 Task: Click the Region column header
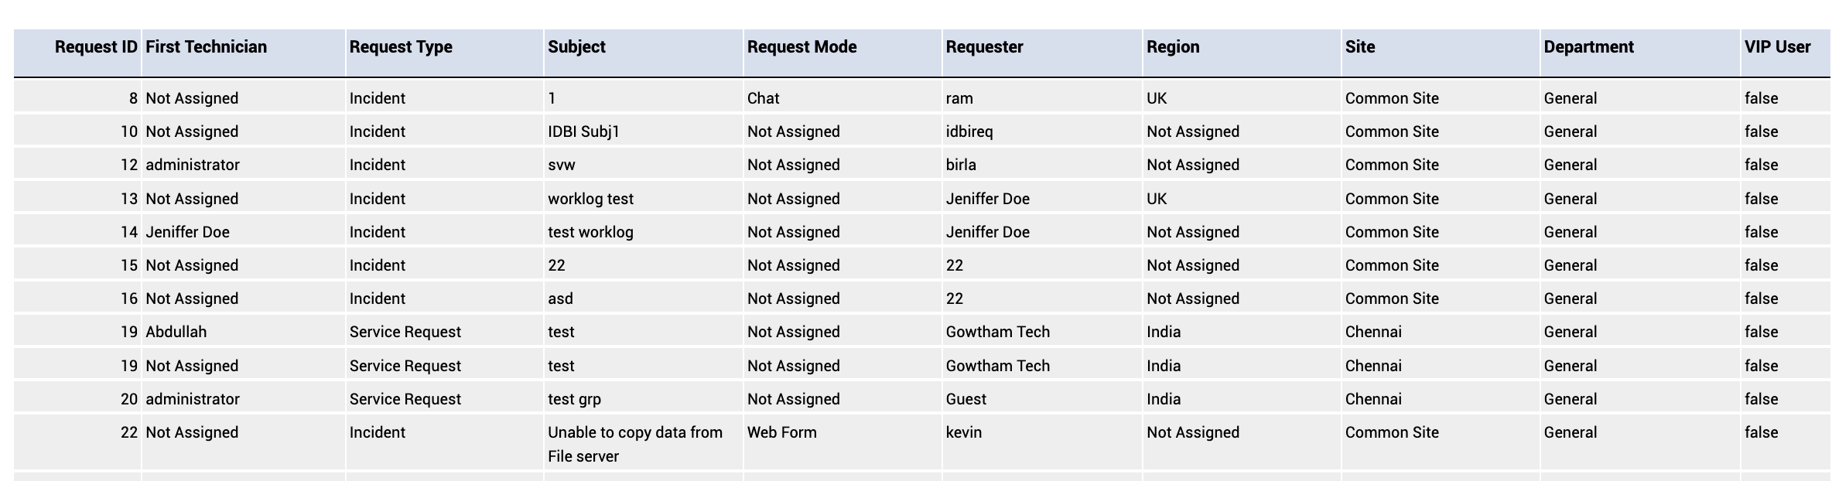coord(1173,47)
